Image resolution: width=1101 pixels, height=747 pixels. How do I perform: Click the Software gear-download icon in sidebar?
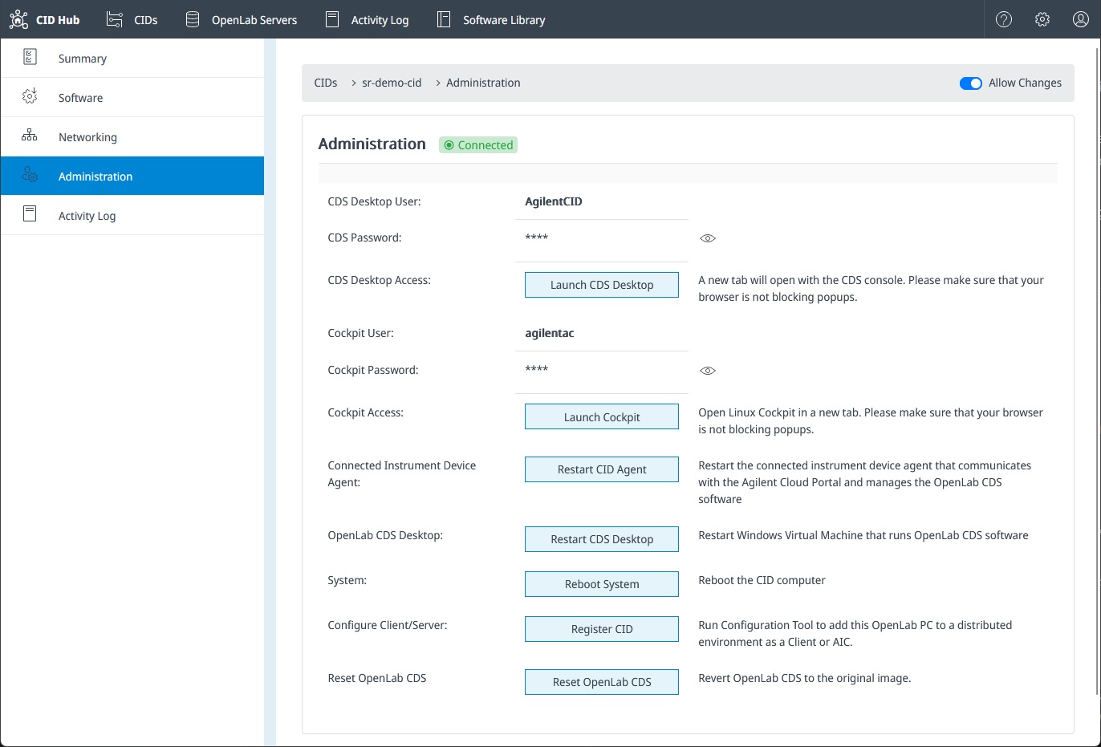[30, 96]
